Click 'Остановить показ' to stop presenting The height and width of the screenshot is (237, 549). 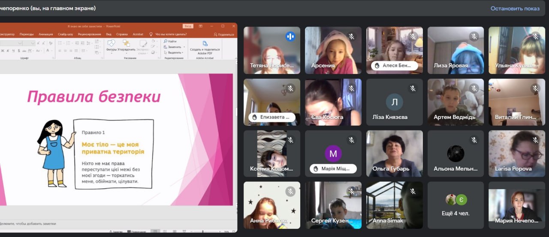click(x=515, y=8)
